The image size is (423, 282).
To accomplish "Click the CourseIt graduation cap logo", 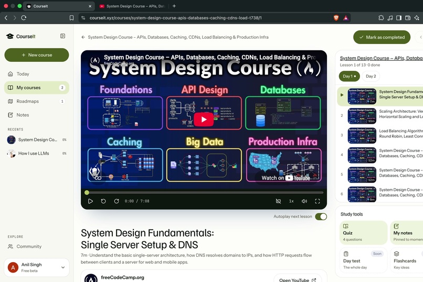I will 10,36.
